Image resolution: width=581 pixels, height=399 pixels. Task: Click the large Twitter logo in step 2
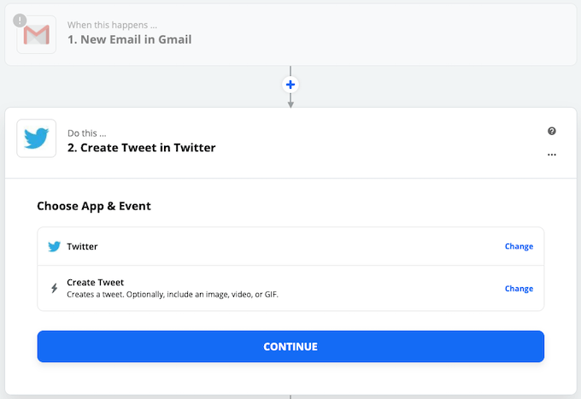(x=37, y=138)
